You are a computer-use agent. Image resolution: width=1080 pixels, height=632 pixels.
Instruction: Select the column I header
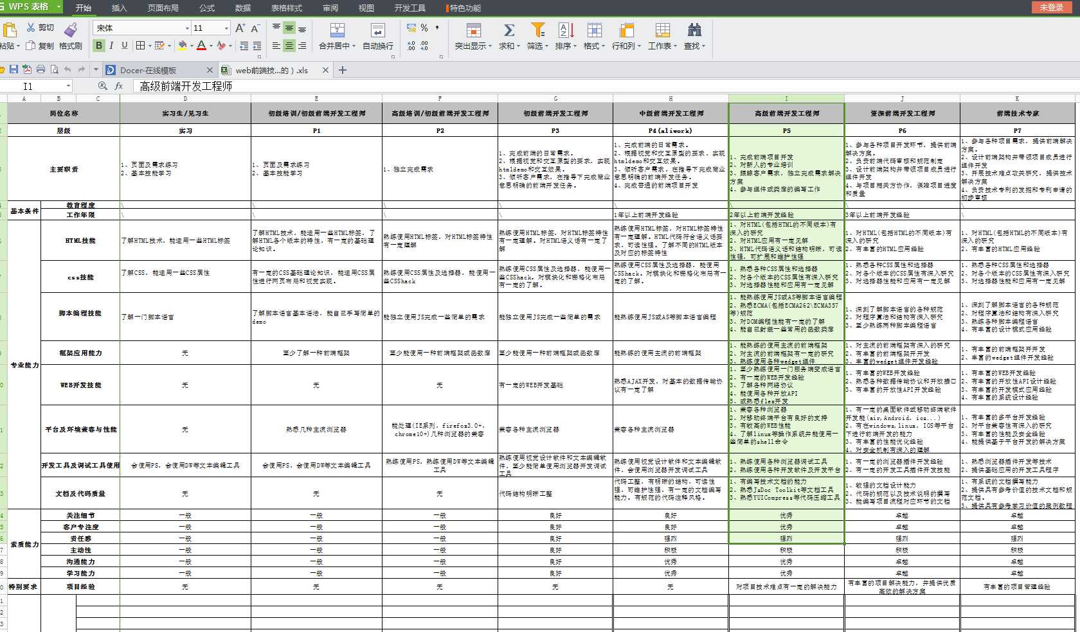[x=786, y=98]
